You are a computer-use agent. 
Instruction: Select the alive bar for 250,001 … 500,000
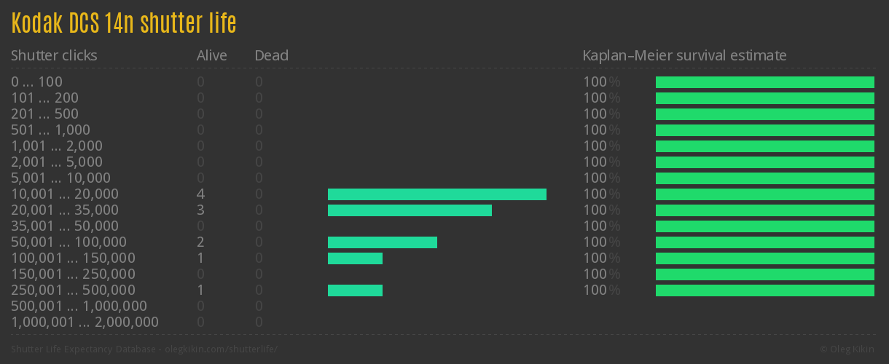pyautogui.click(x=355, y=290)
